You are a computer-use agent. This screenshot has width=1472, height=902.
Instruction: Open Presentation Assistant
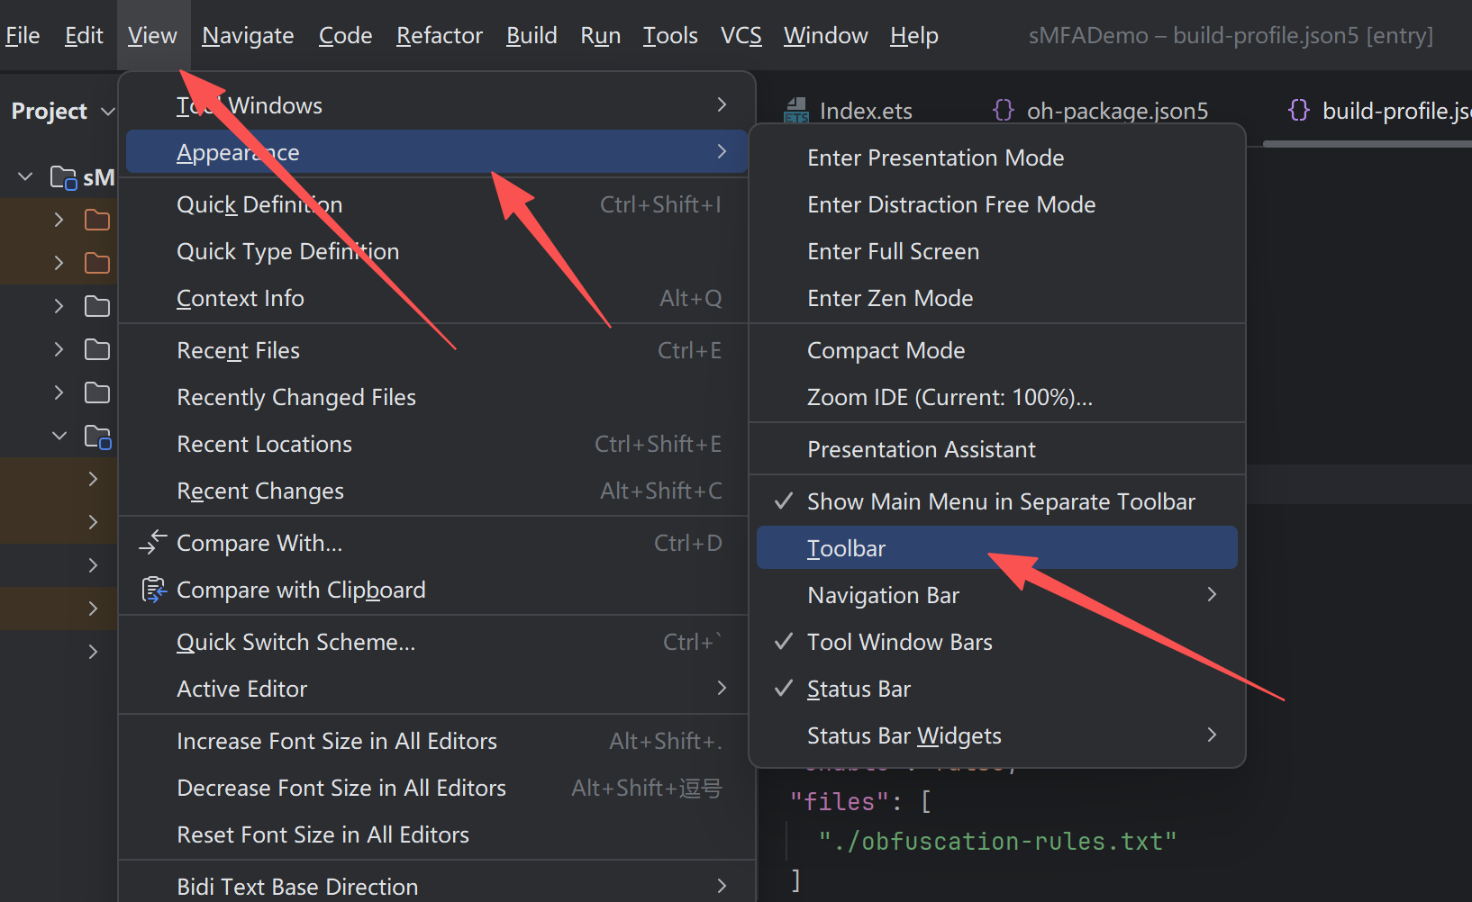[997, 449]
